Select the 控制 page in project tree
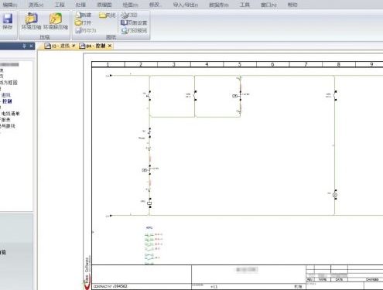 (7, 101)
